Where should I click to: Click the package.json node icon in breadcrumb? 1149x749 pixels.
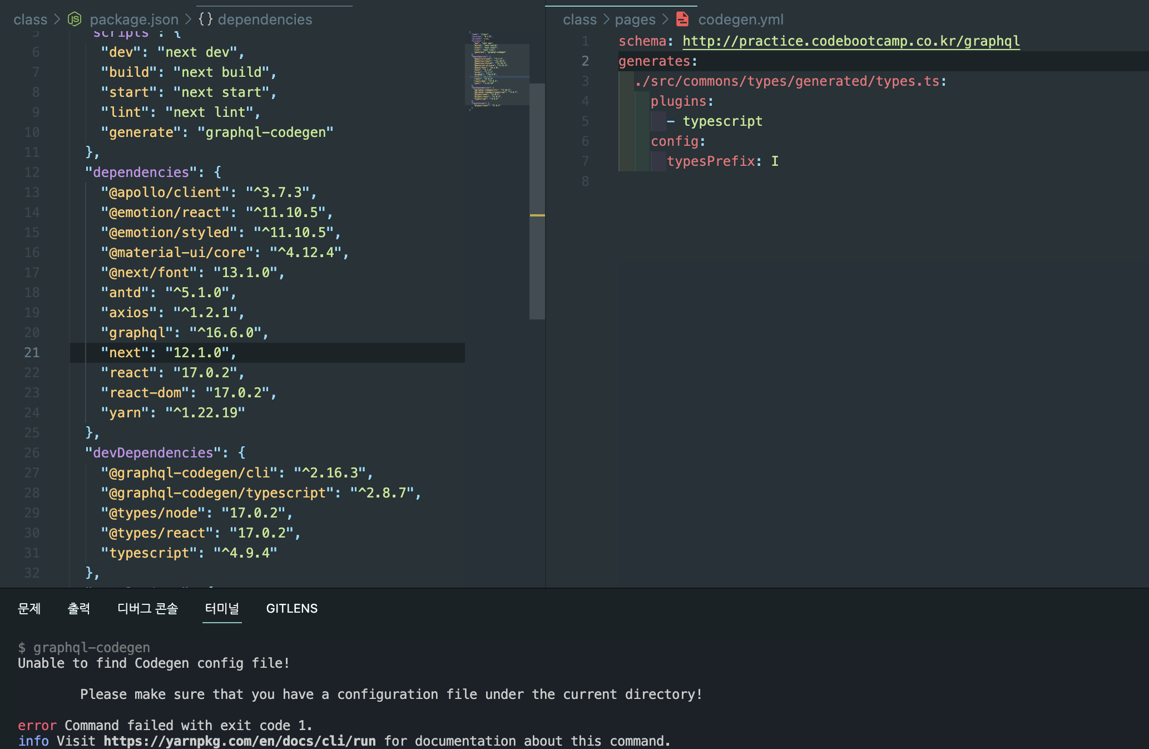coord(75,19)
